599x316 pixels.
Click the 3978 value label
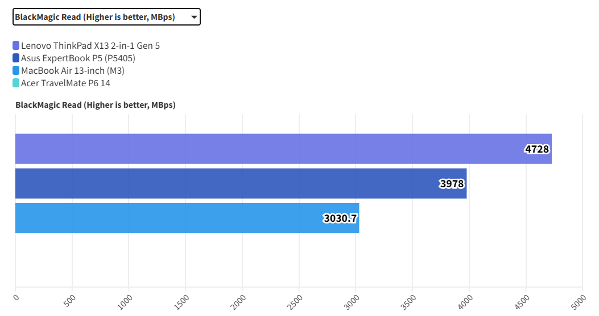pos(452,184)
